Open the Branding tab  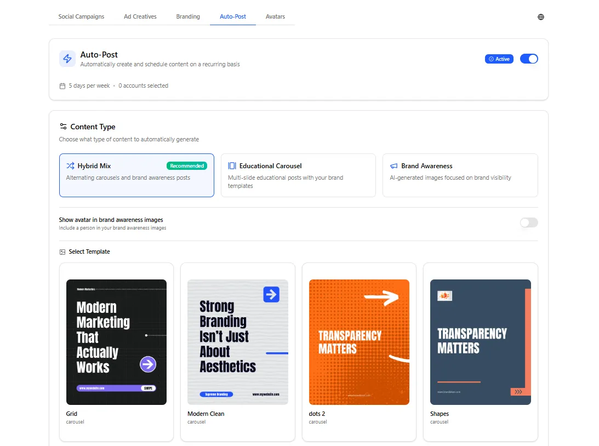tap(188, 17)
